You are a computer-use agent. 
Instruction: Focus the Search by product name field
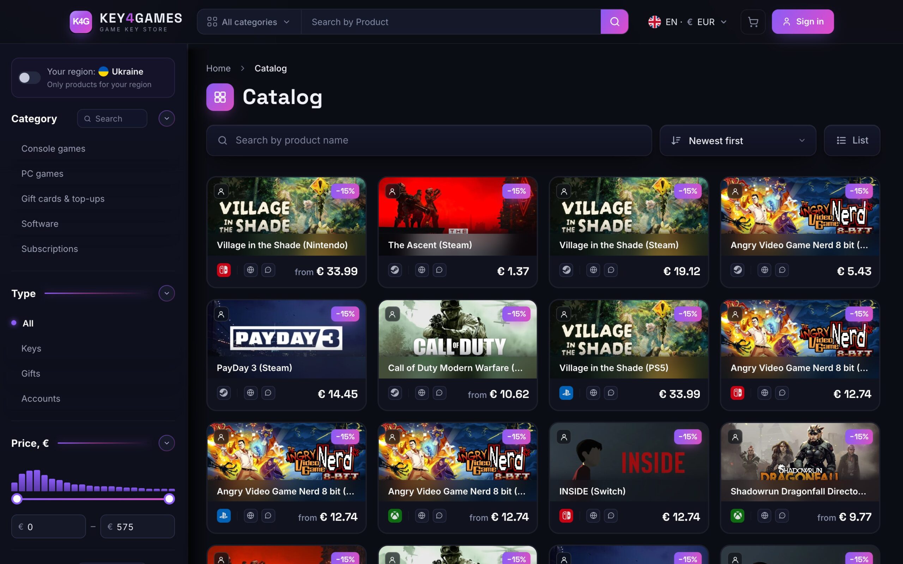click(429, 140)
